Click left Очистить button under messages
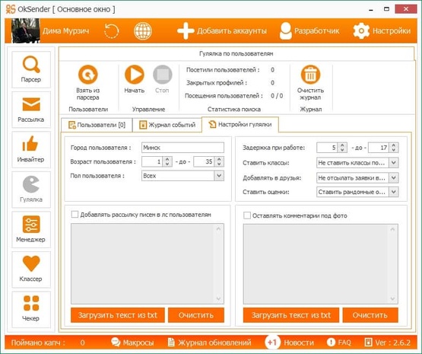 [196, 315]
